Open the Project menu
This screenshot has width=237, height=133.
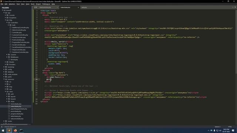click(39, 4)
